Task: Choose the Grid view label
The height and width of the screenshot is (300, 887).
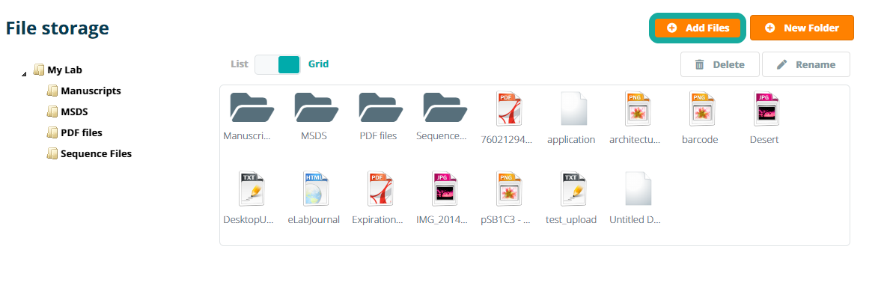Action: (318, 64)
